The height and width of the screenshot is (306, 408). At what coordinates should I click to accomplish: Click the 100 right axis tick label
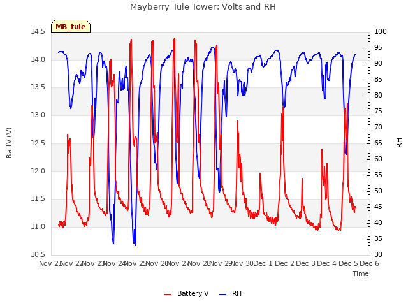[381, 31]
